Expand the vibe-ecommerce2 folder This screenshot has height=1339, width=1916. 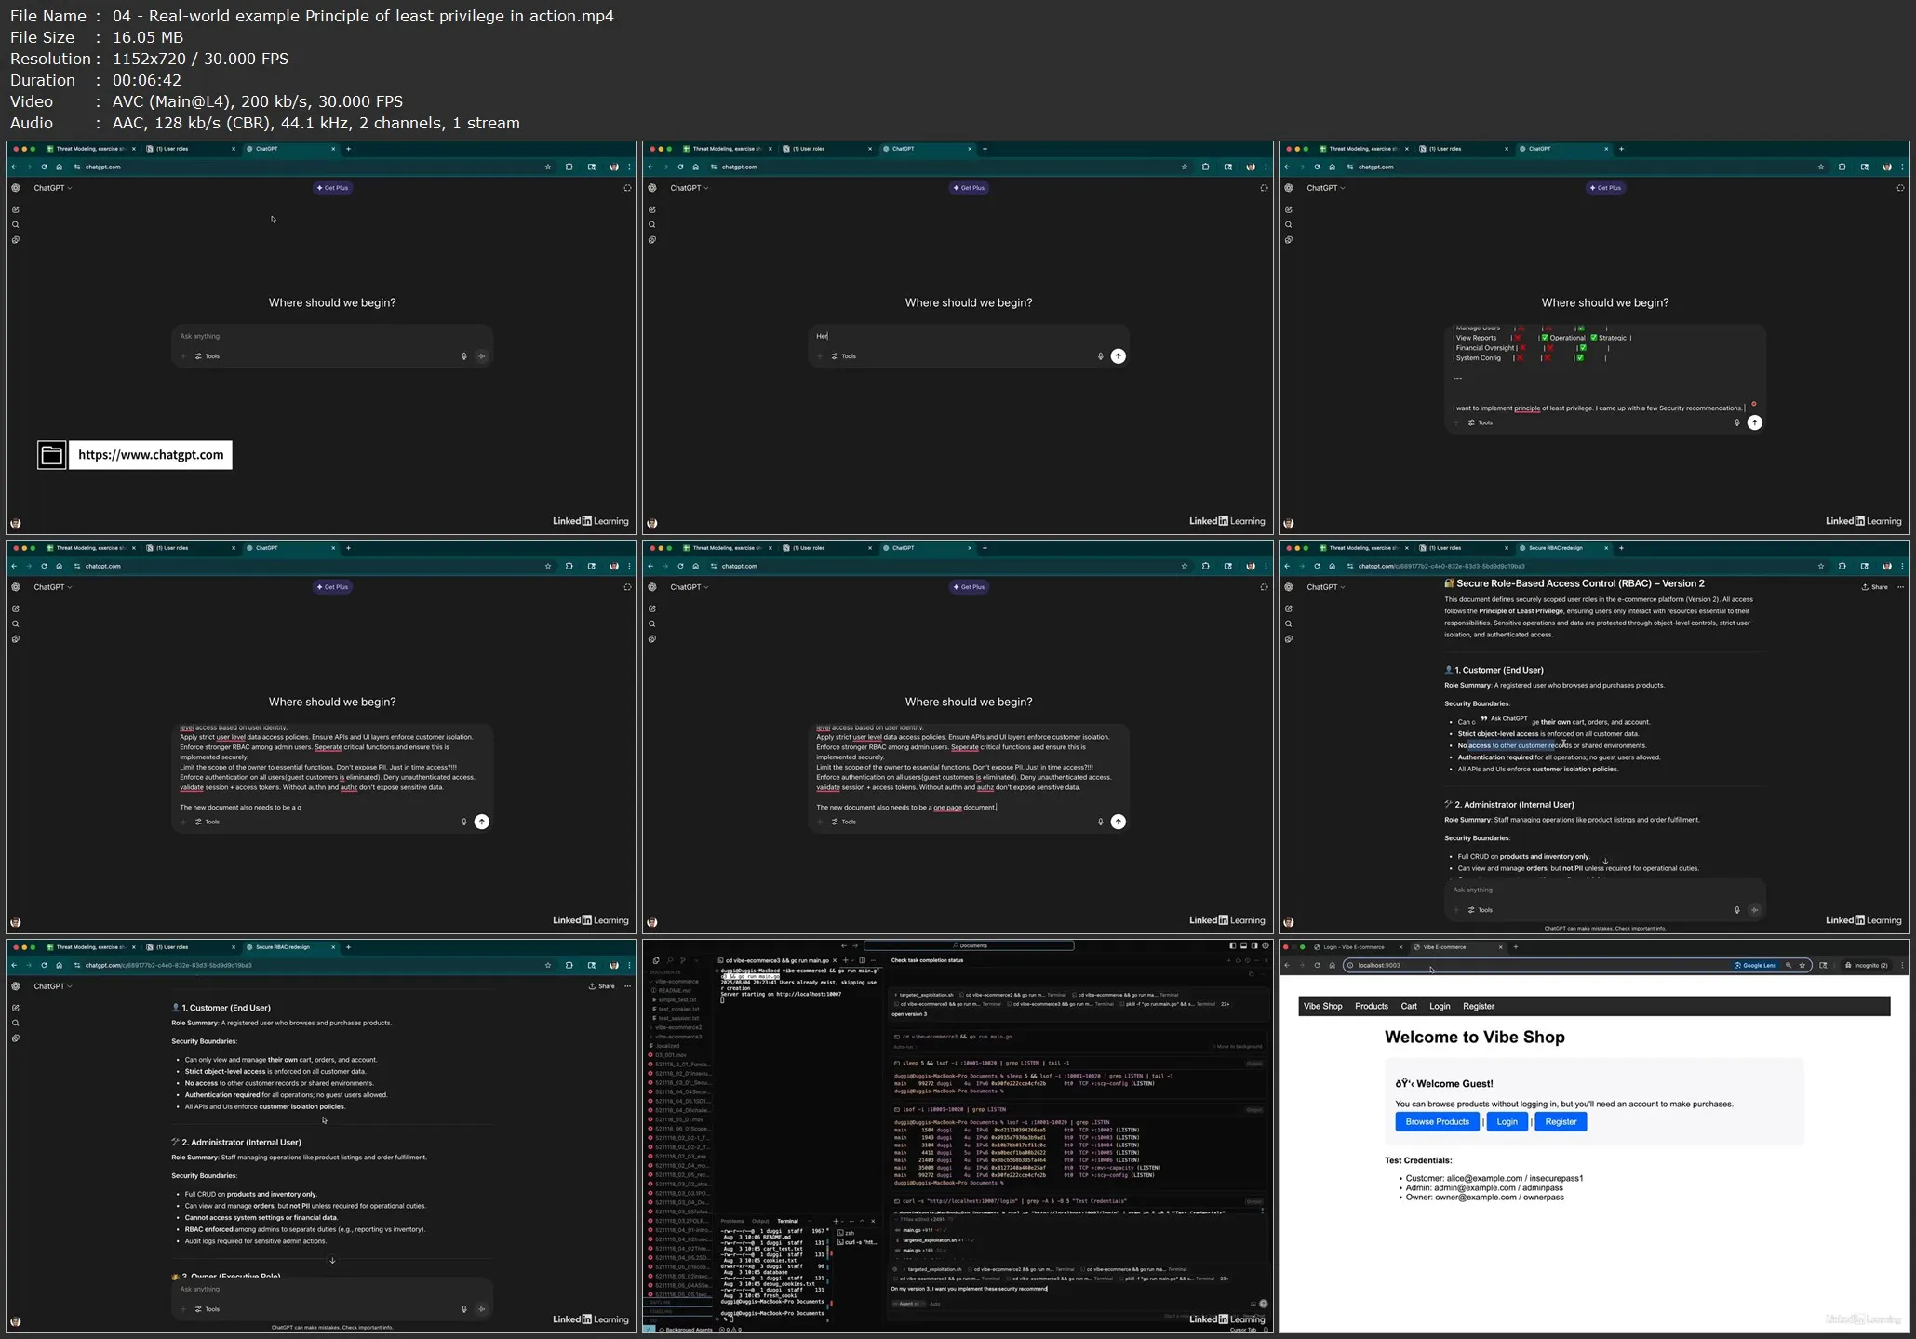(x=677, y=1027)
